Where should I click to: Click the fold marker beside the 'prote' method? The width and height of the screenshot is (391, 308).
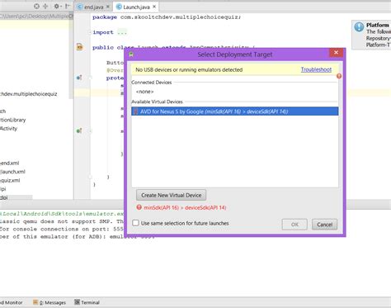[x=90, y=78]
